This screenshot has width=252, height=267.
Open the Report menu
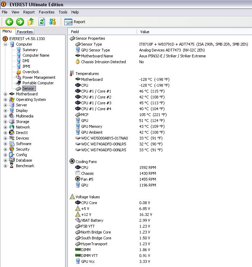point(29,12)
